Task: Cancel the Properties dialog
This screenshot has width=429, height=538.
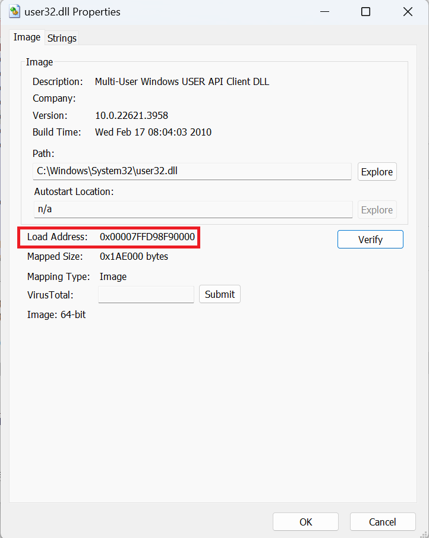Action: pyautogui.click(x=383, y=522)
